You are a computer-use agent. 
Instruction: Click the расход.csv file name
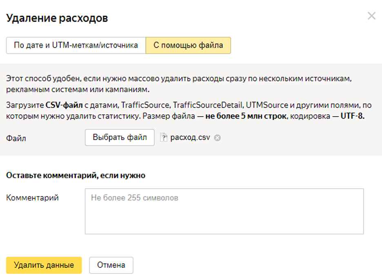point(190,137)
